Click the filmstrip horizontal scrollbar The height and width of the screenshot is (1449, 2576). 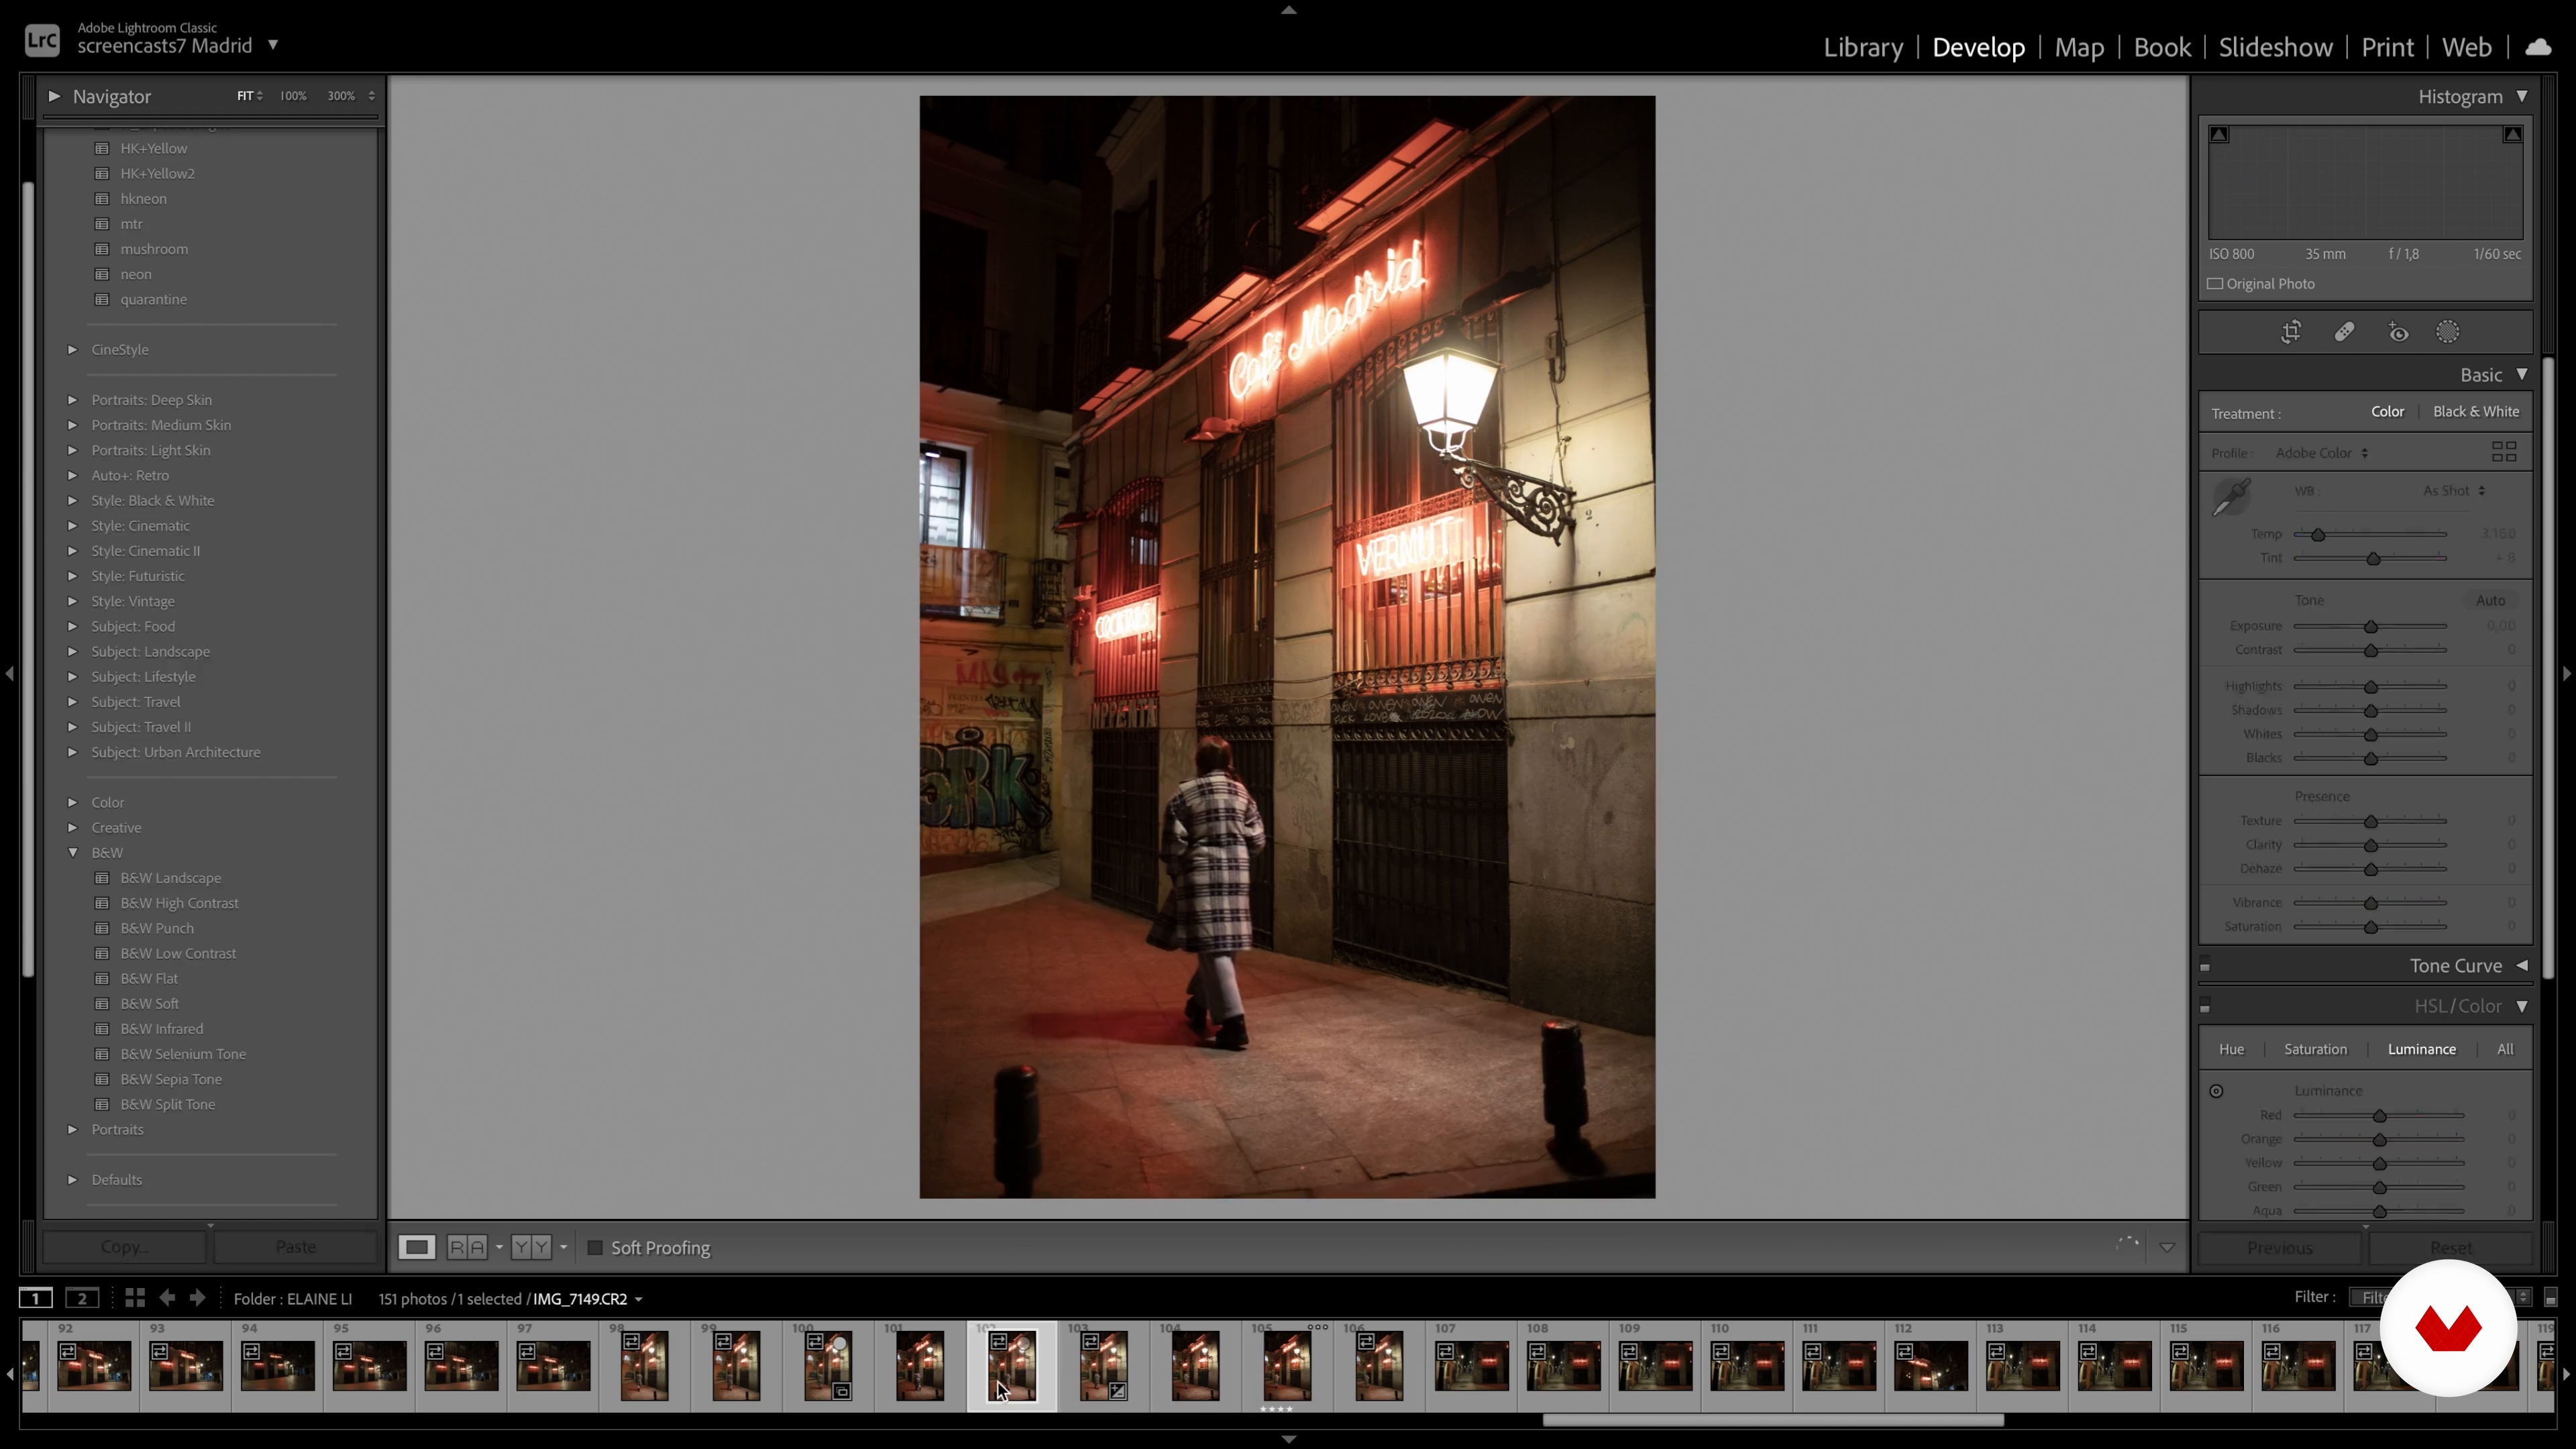(x=1772, y=1420)
